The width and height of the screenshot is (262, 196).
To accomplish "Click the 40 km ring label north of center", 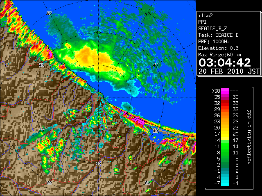I will click(98, 32).
